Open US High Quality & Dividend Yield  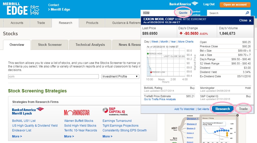pos(35,126)
